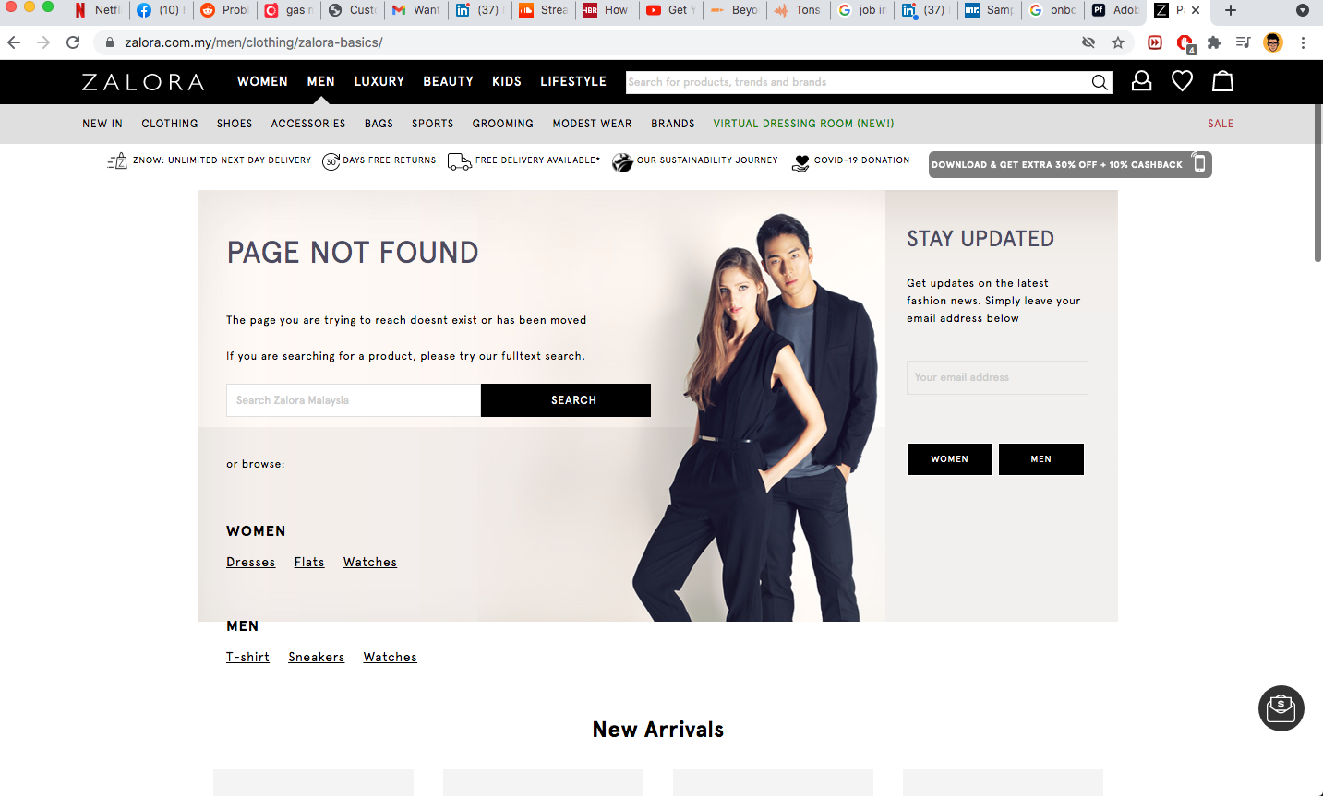Select BEAUTY in top navigation

pyautogui.click(x=449, y=81)
